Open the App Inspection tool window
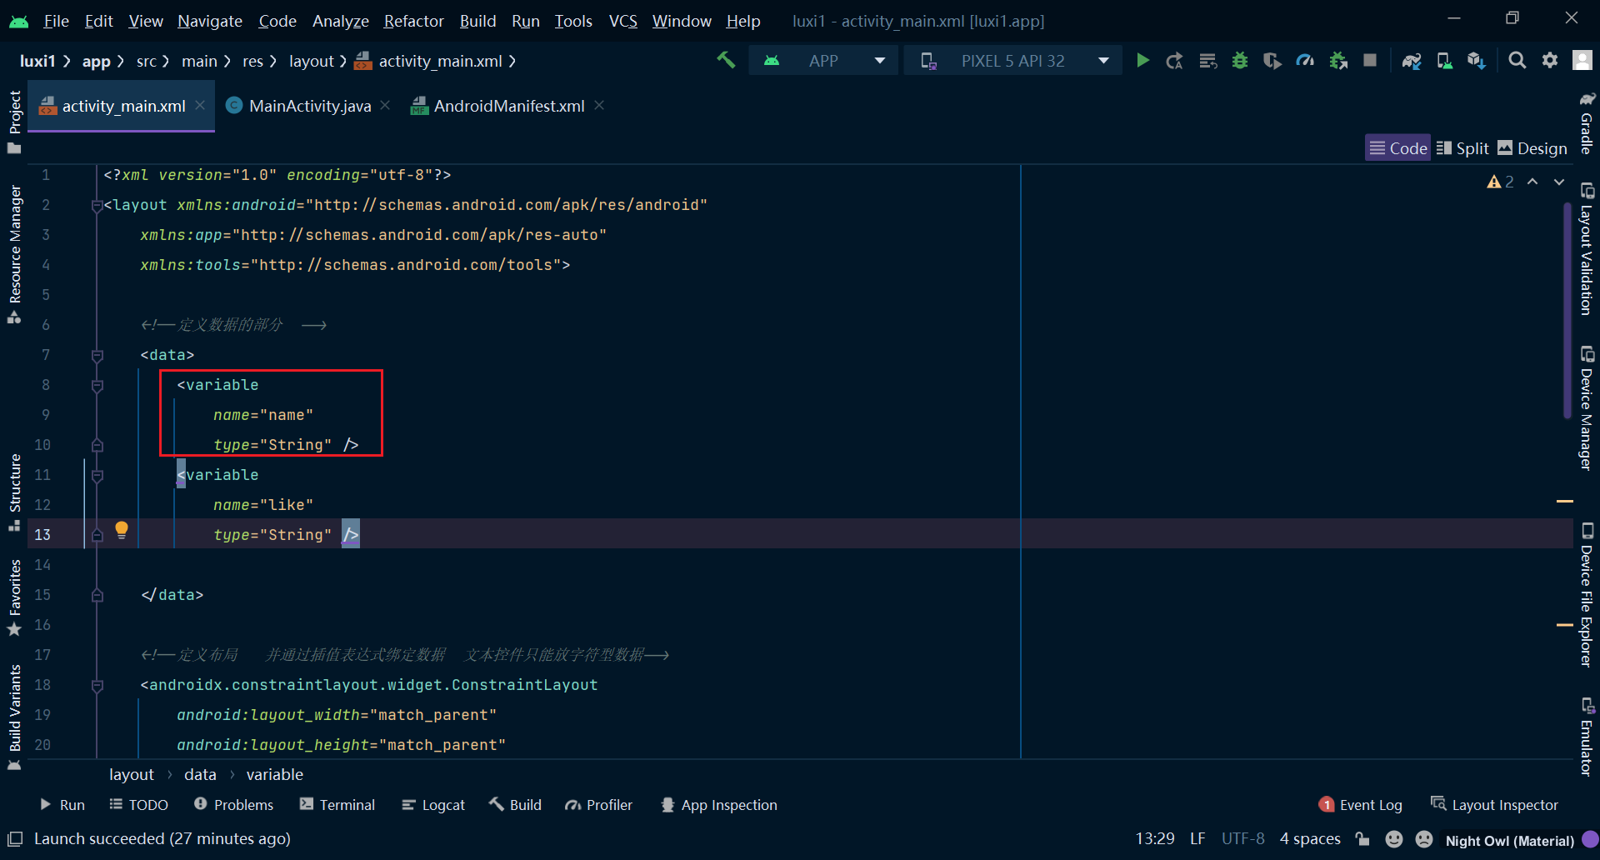This screenshot has width=1600, height=860. (719, 805)
